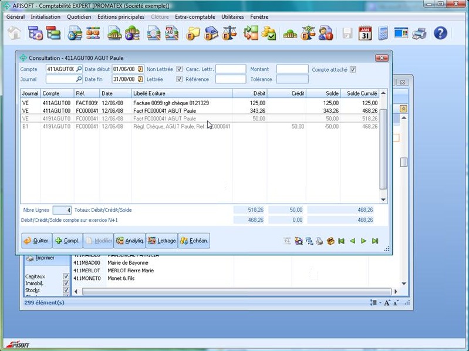Open the Utilitaires menu

coord(232,17)
